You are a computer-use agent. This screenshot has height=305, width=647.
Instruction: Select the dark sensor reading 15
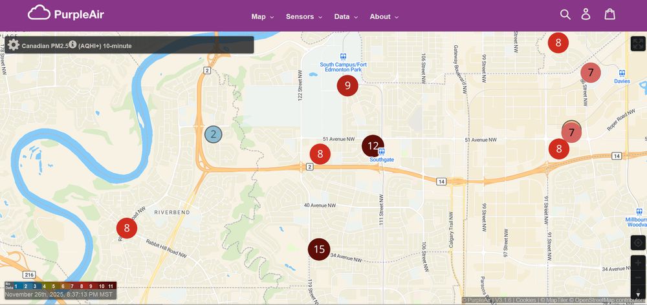click(319, 249)
